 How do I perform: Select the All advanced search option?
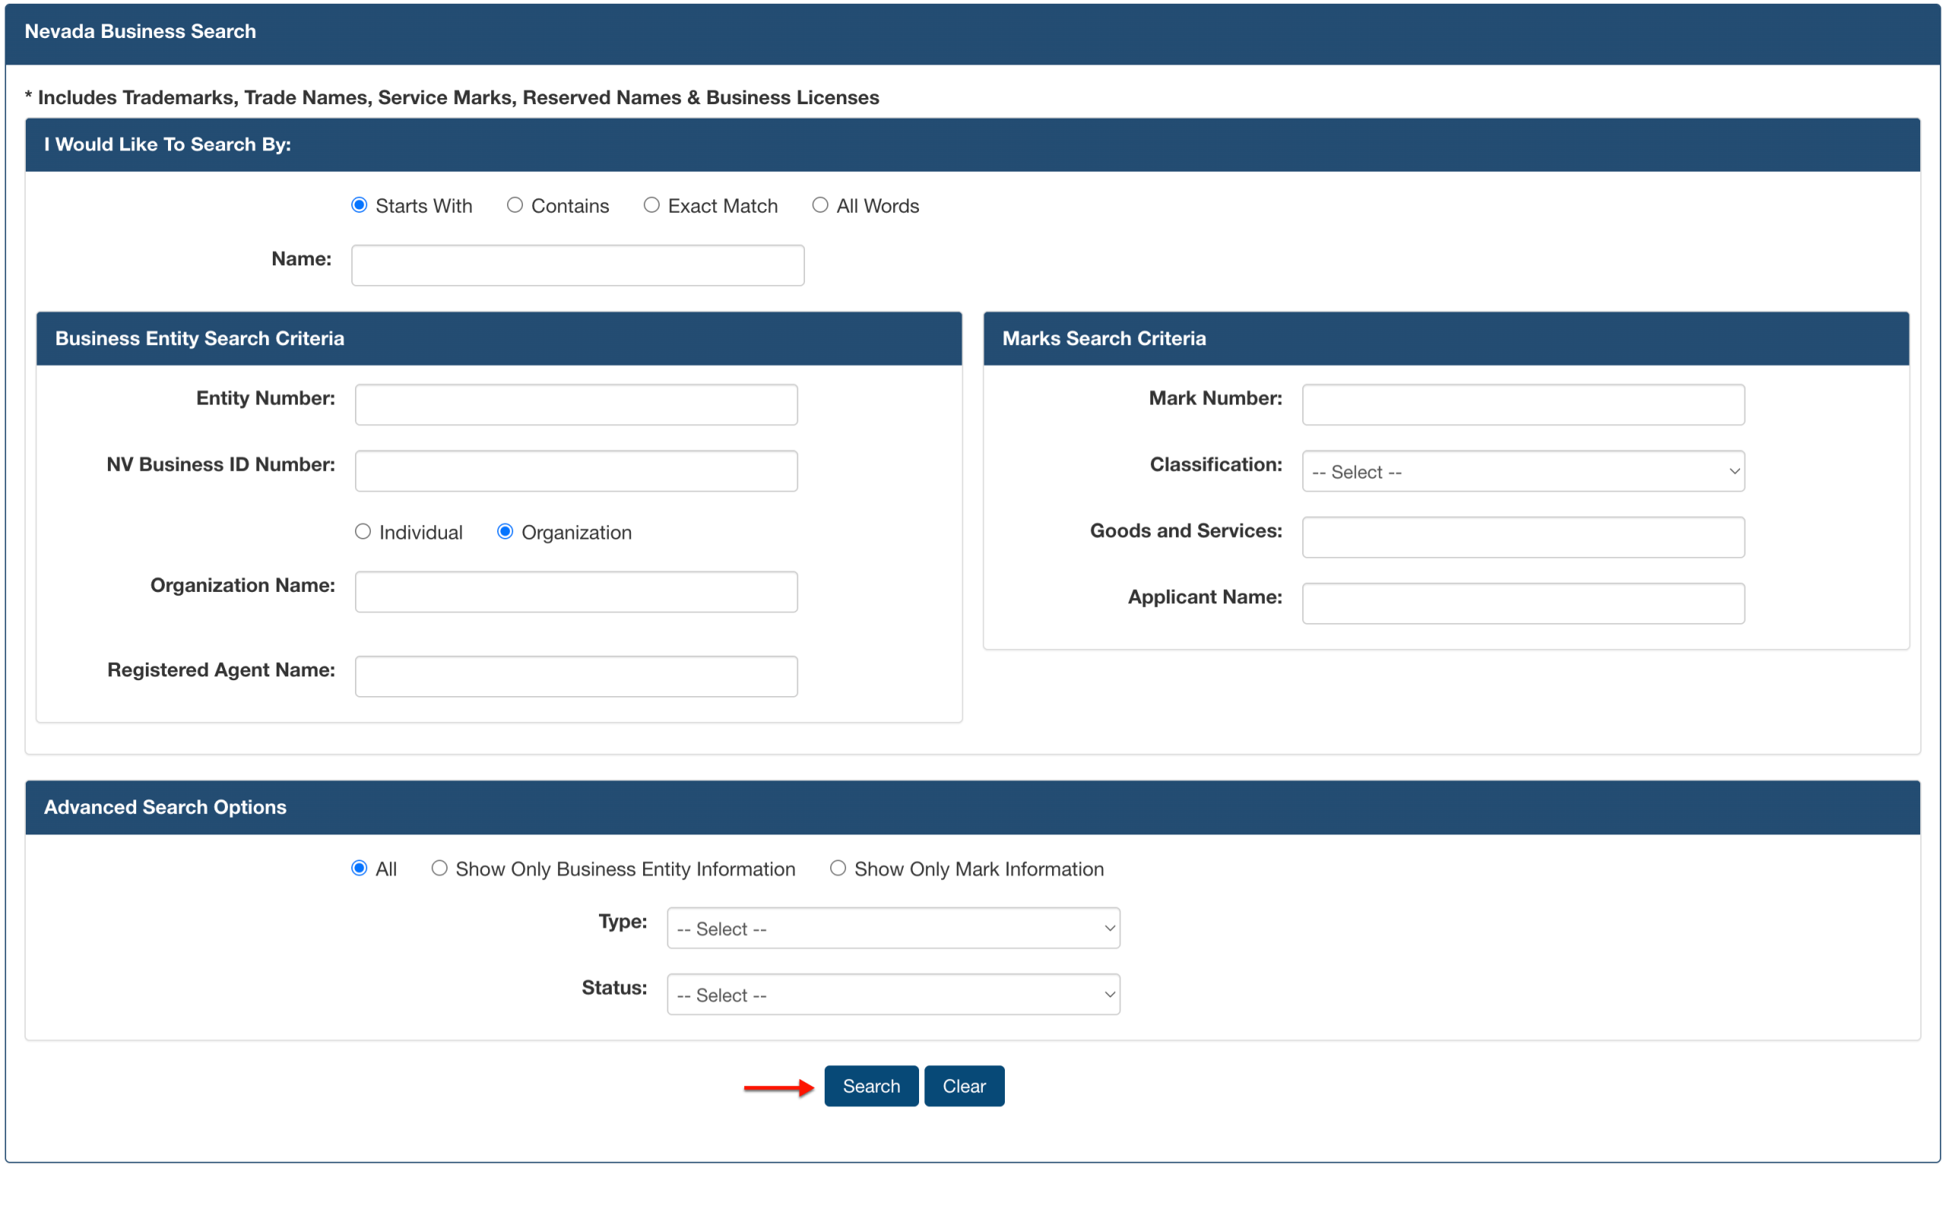pos(359,869)
